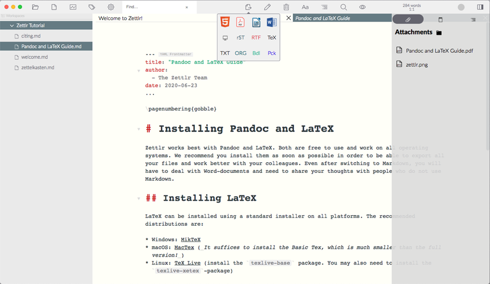This screenshot has height=284, width=490.
Task: Fold the Installing Pandoc and LaTeX heading
Action: 139,129
